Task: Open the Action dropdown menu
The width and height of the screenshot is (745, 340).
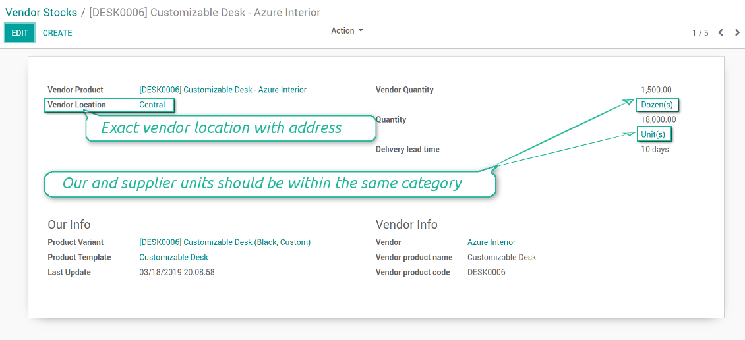Action: coord(347,31)
